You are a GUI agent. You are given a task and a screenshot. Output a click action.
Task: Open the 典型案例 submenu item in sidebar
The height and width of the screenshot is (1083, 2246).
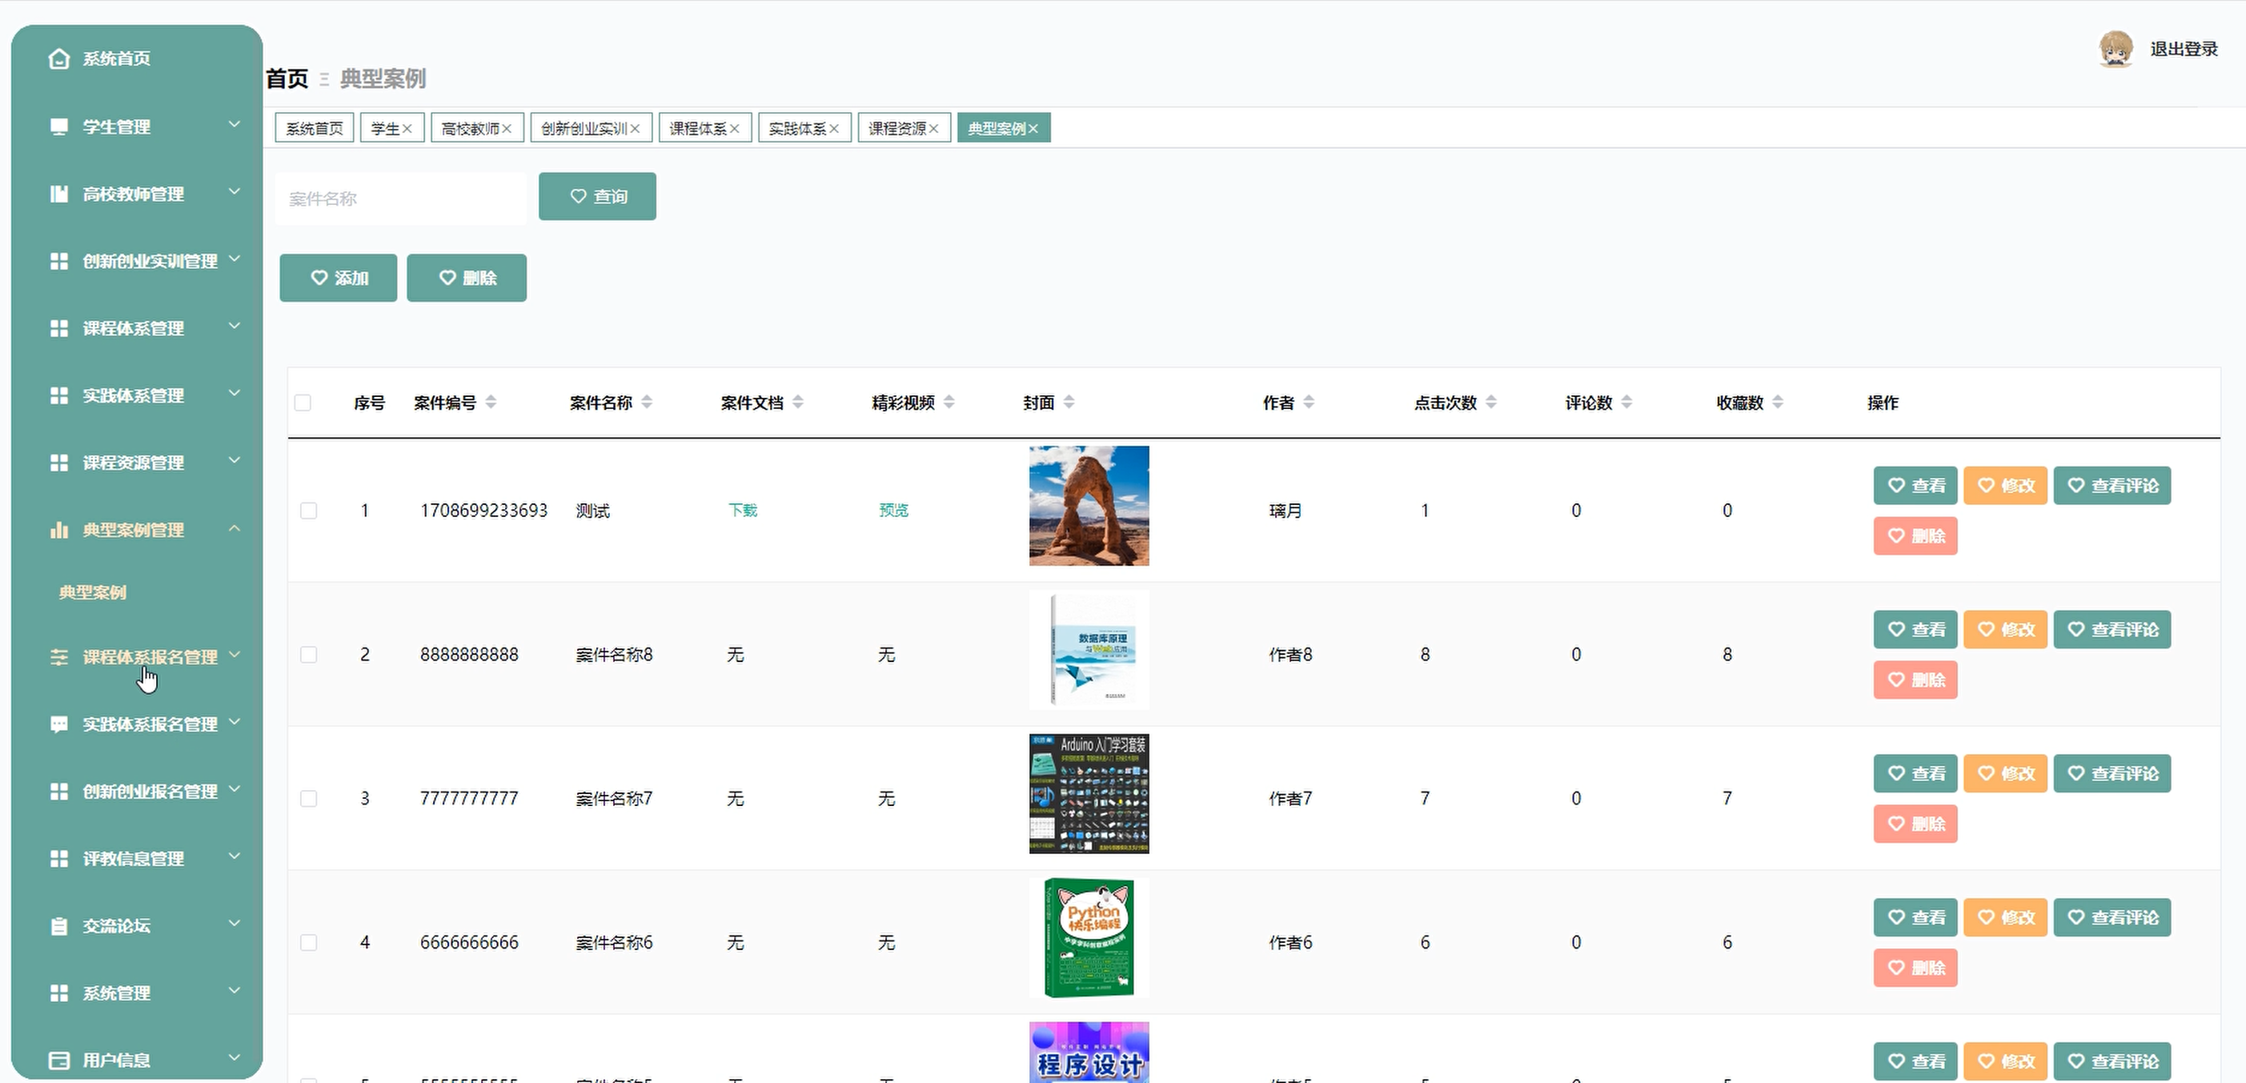click(x=92, y=593)
